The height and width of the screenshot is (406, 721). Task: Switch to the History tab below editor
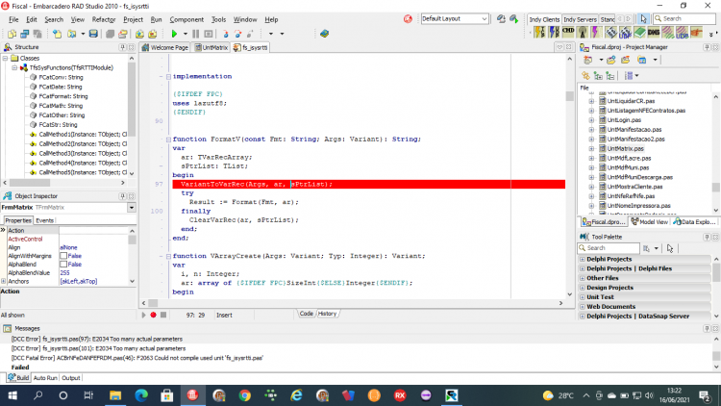(328, 314)
